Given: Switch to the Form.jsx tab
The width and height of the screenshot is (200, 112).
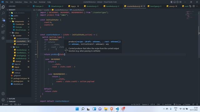Looking at the screenshot, I should point(38,6).
